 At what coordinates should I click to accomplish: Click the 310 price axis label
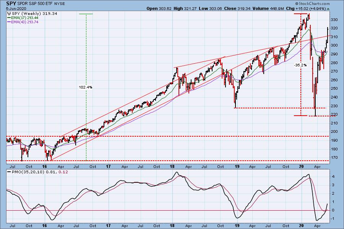tap(334, 37)
